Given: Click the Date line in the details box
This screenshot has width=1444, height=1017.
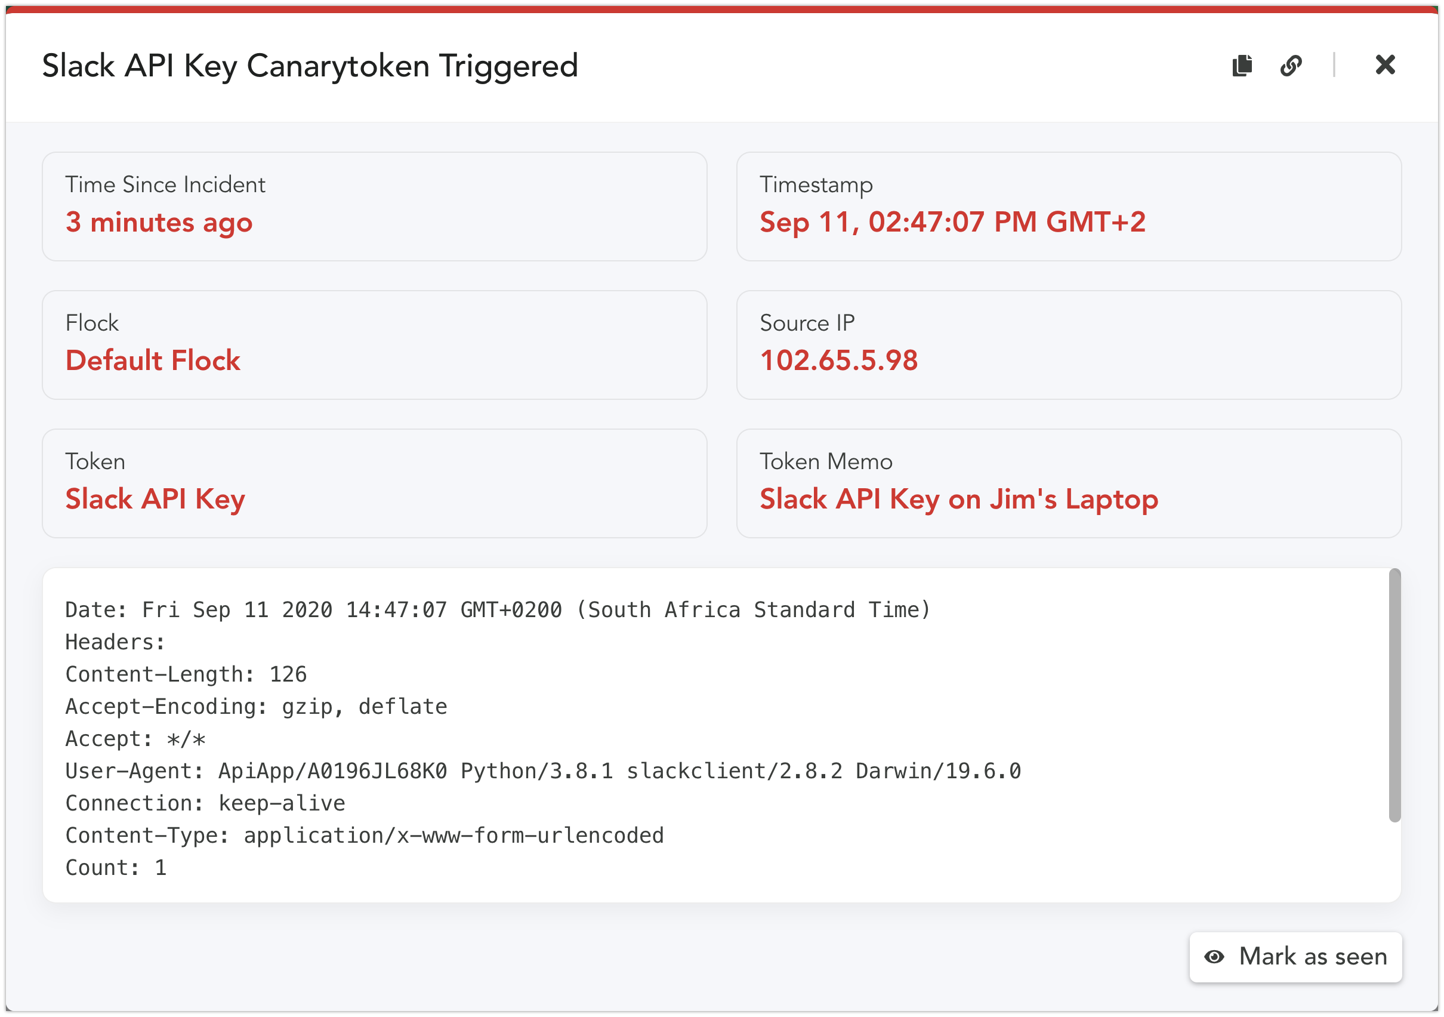Looking at the screenshot, I should point(498,609).
